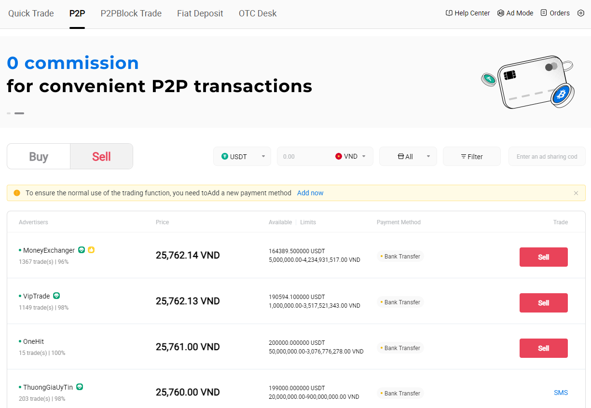
Task: Click Sell for VipTrade offer
Action: click(544, 303)
